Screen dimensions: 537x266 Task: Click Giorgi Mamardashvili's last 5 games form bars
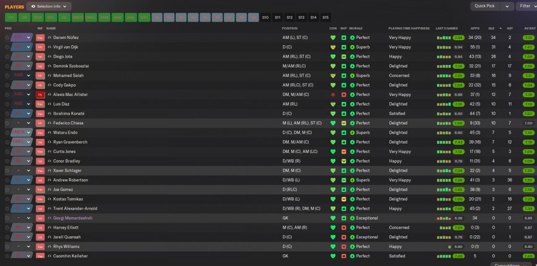pyautogui.click(x=444, y=218)
